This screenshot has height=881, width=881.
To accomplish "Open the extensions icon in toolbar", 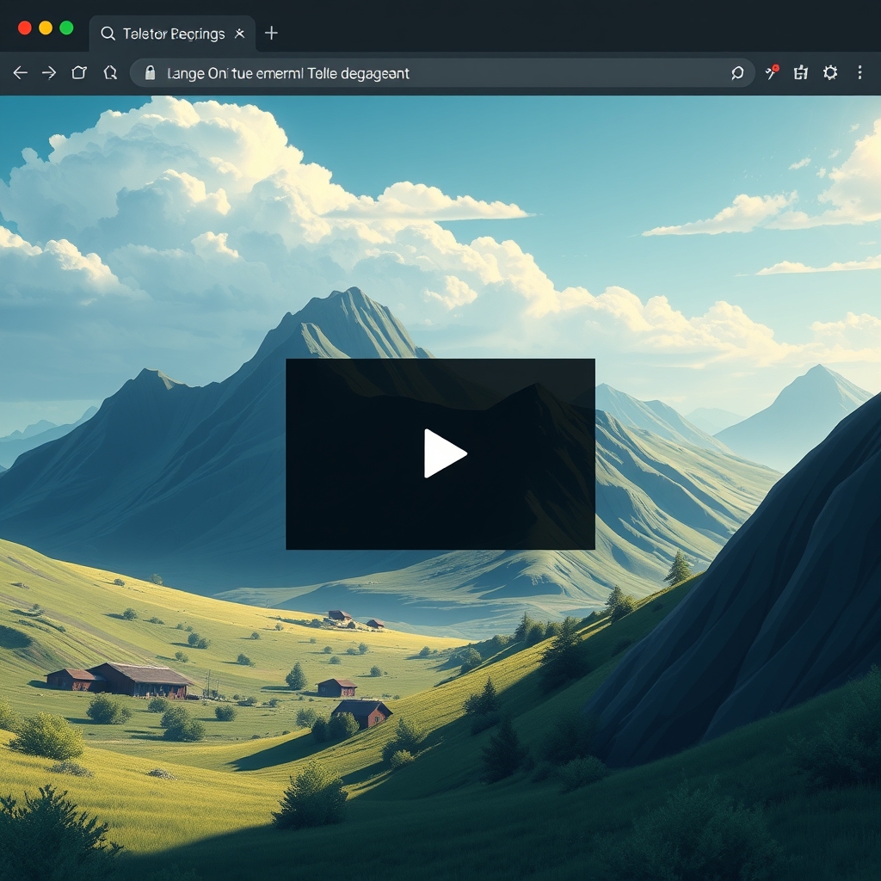I will point(801,72).
